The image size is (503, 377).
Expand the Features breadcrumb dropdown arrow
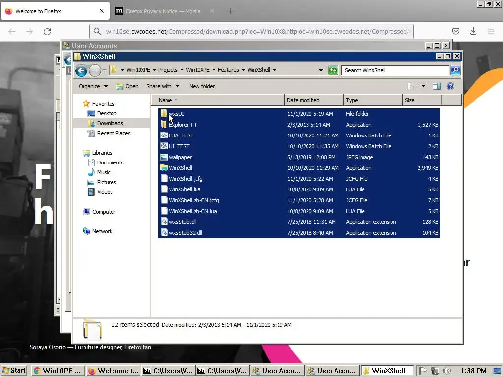point(243,70)
